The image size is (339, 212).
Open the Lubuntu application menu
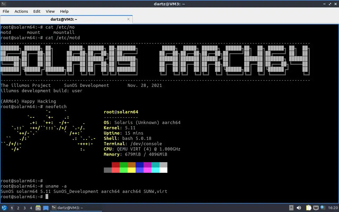tap(4, 208)
